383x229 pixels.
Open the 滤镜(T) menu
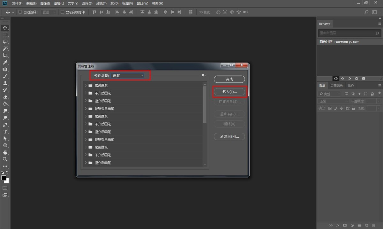coord(101,4)
